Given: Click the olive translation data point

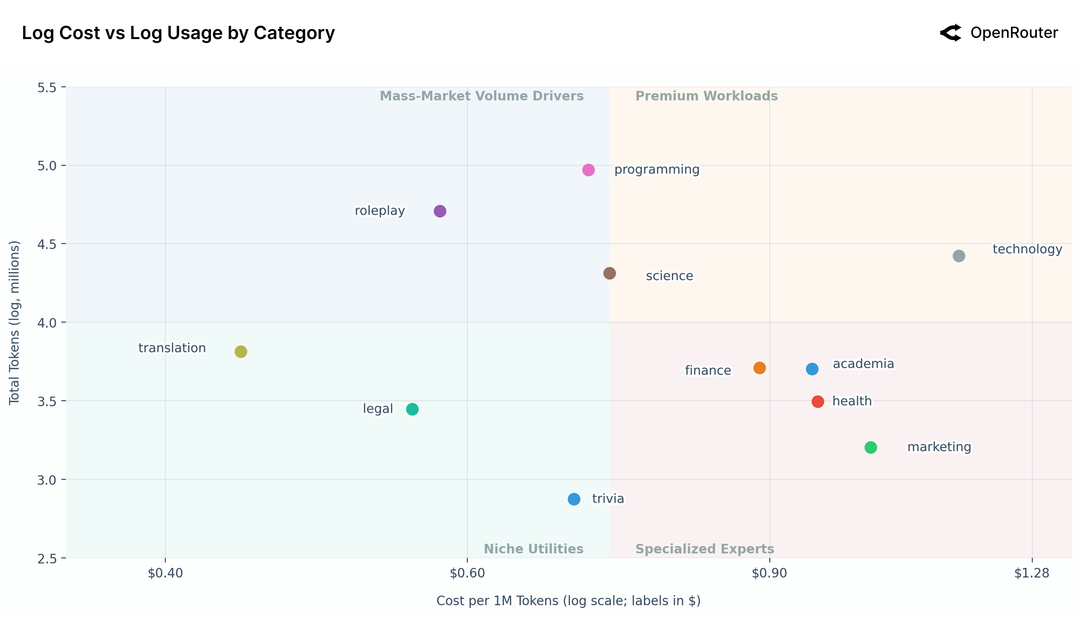Looking at the screenshot, I should [241, 352].
